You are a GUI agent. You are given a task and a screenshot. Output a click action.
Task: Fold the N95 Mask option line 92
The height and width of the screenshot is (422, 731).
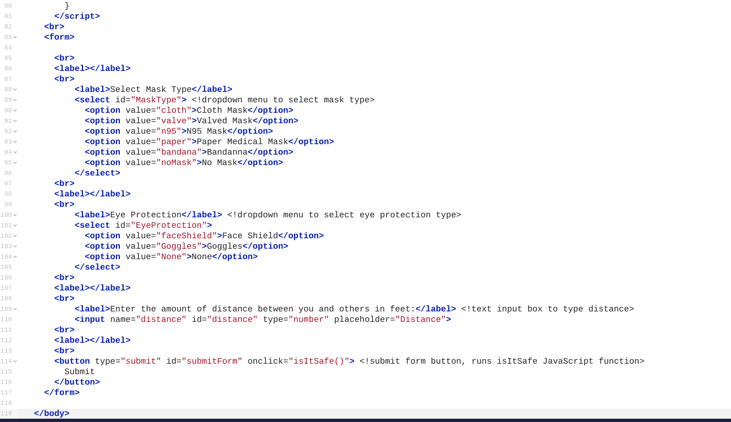coord(15,131)
